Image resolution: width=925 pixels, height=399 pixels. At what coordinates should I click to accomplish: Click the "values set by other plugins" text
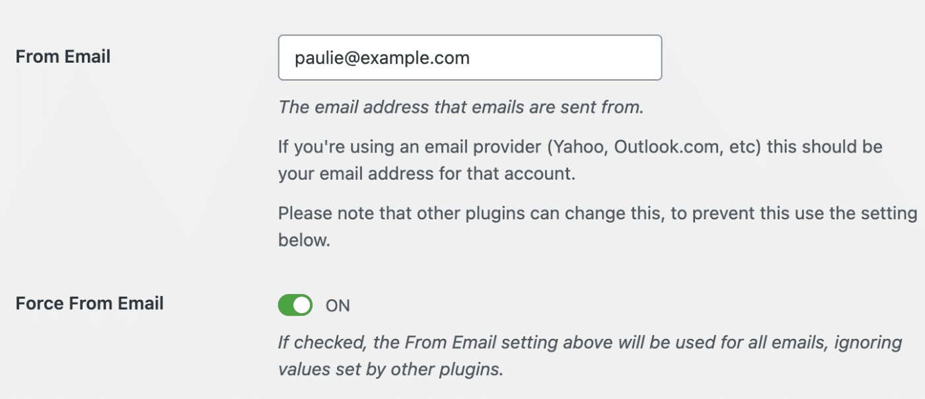coord(390,369)
